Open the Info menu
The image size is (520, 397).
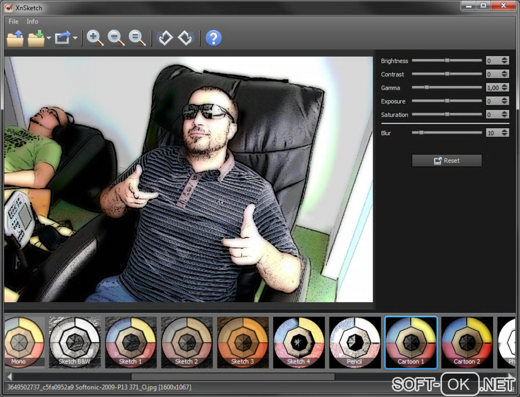(x=32, y=21)
